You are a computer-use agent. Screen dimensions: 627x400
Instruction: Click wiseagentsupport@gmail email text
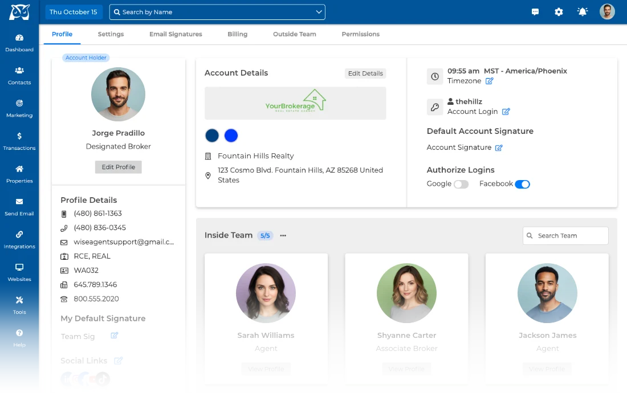124,242
